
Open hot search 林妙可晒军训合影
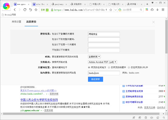(x=134, y=102)
